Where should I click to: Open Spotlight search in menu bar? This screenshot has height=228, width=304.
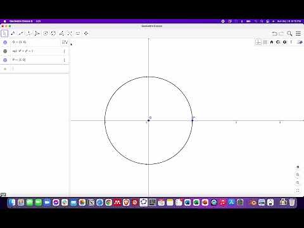tap(262, 22)
